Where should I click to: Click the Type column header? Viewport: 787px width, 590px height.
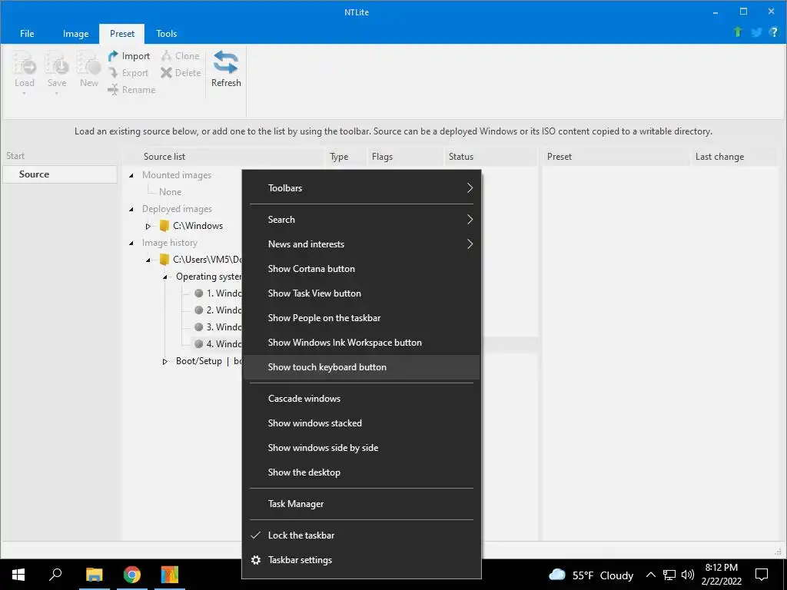point(346,157)
